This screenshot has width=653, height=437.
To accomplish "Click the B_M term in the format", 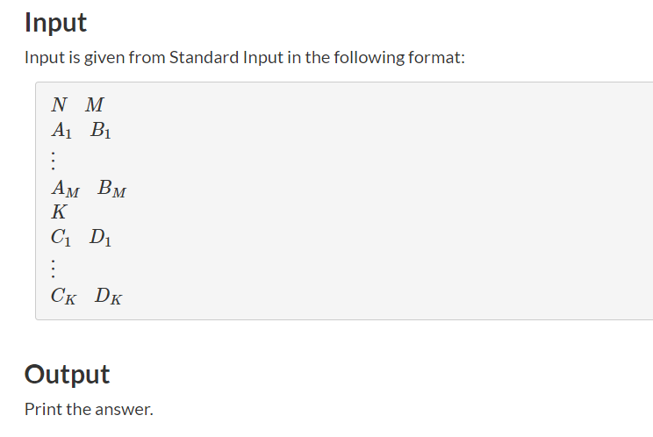I will [112, 188].
